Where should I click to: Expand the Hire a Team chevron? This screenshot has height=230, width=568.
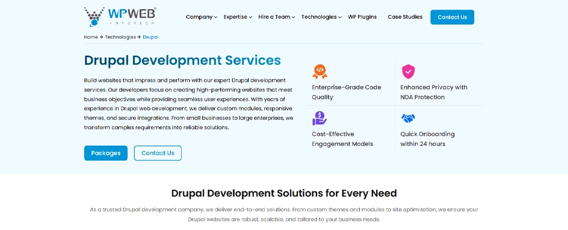(x=294, y=17)
